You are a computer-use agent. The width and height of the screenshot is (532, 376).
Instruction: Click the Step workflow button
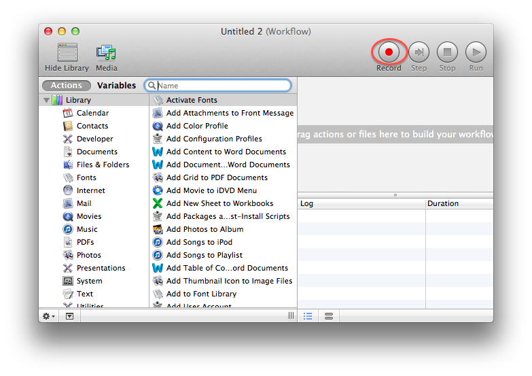point(419,52)
